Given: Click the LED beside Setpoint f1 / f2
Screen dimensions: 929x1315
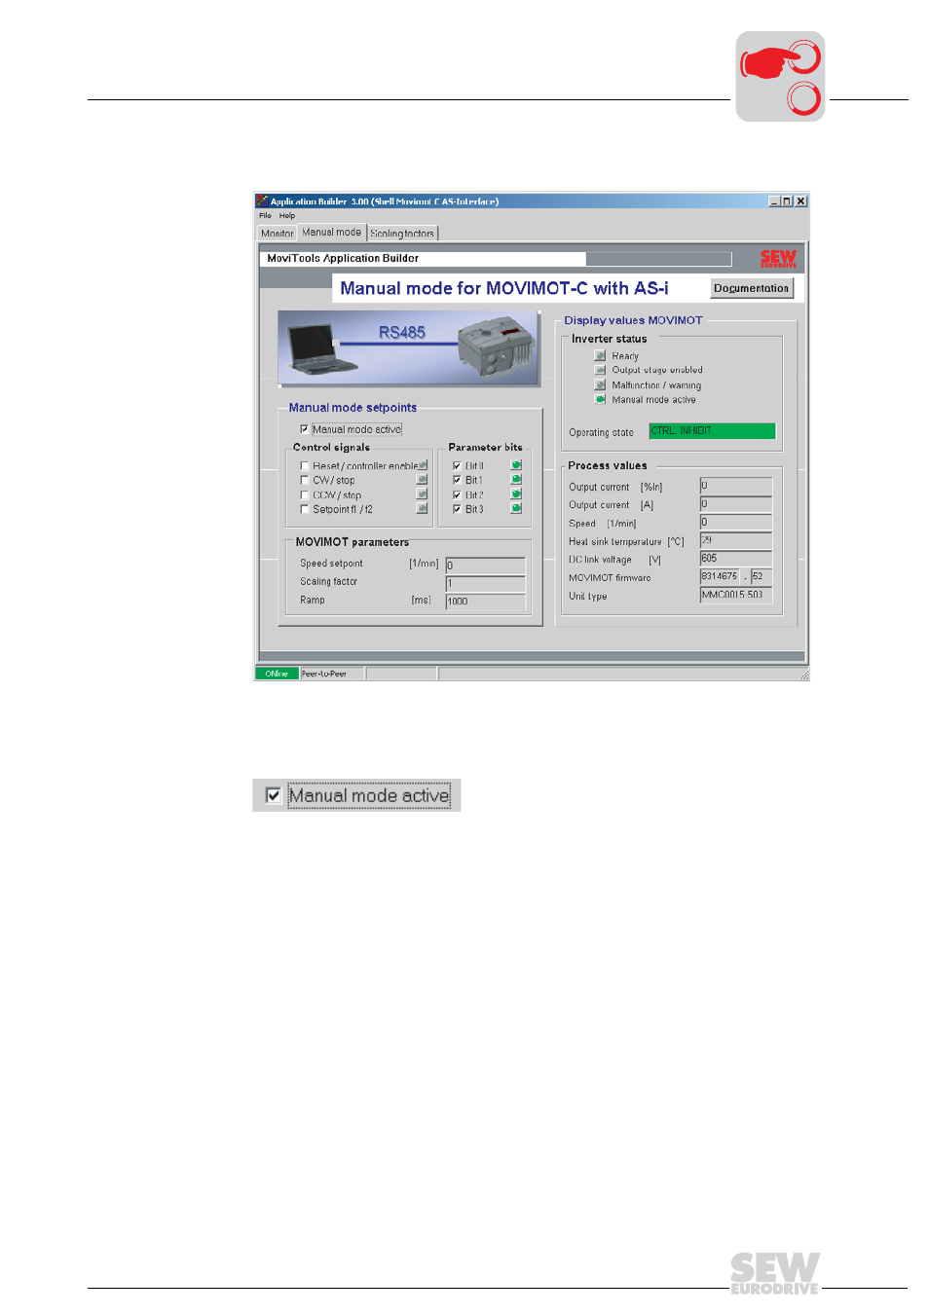Looking at the screenshot, I should coord(423,508).
